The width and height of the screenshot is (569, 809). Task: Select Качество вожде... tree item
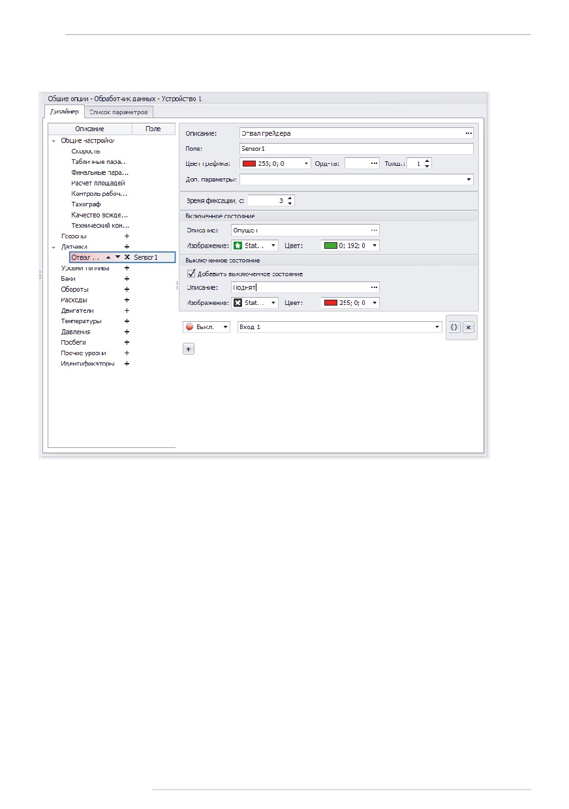100,214
